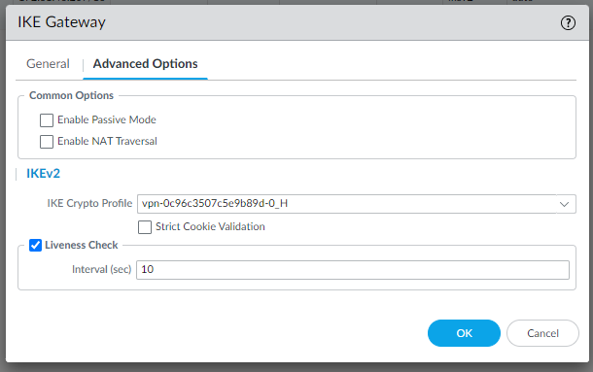Screen dimensions: 593x372
Task: Click the Enable Passive Mode label
Action: coord(107,119)
